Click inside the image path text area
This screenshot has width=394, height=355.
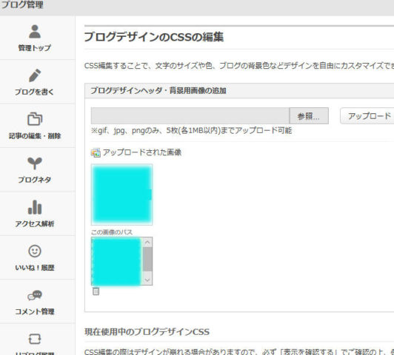[x=116, y=261]
